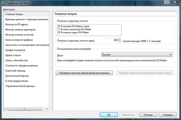The width and height of the screenshot is (181, 120).
Task: Click the Отмена button
Action: (148, 115)
